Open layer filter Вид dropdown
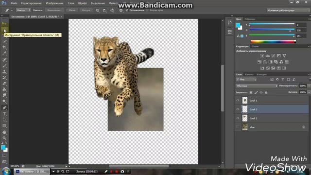The height and width of the screenshot is (175, 311). point(246,80)
